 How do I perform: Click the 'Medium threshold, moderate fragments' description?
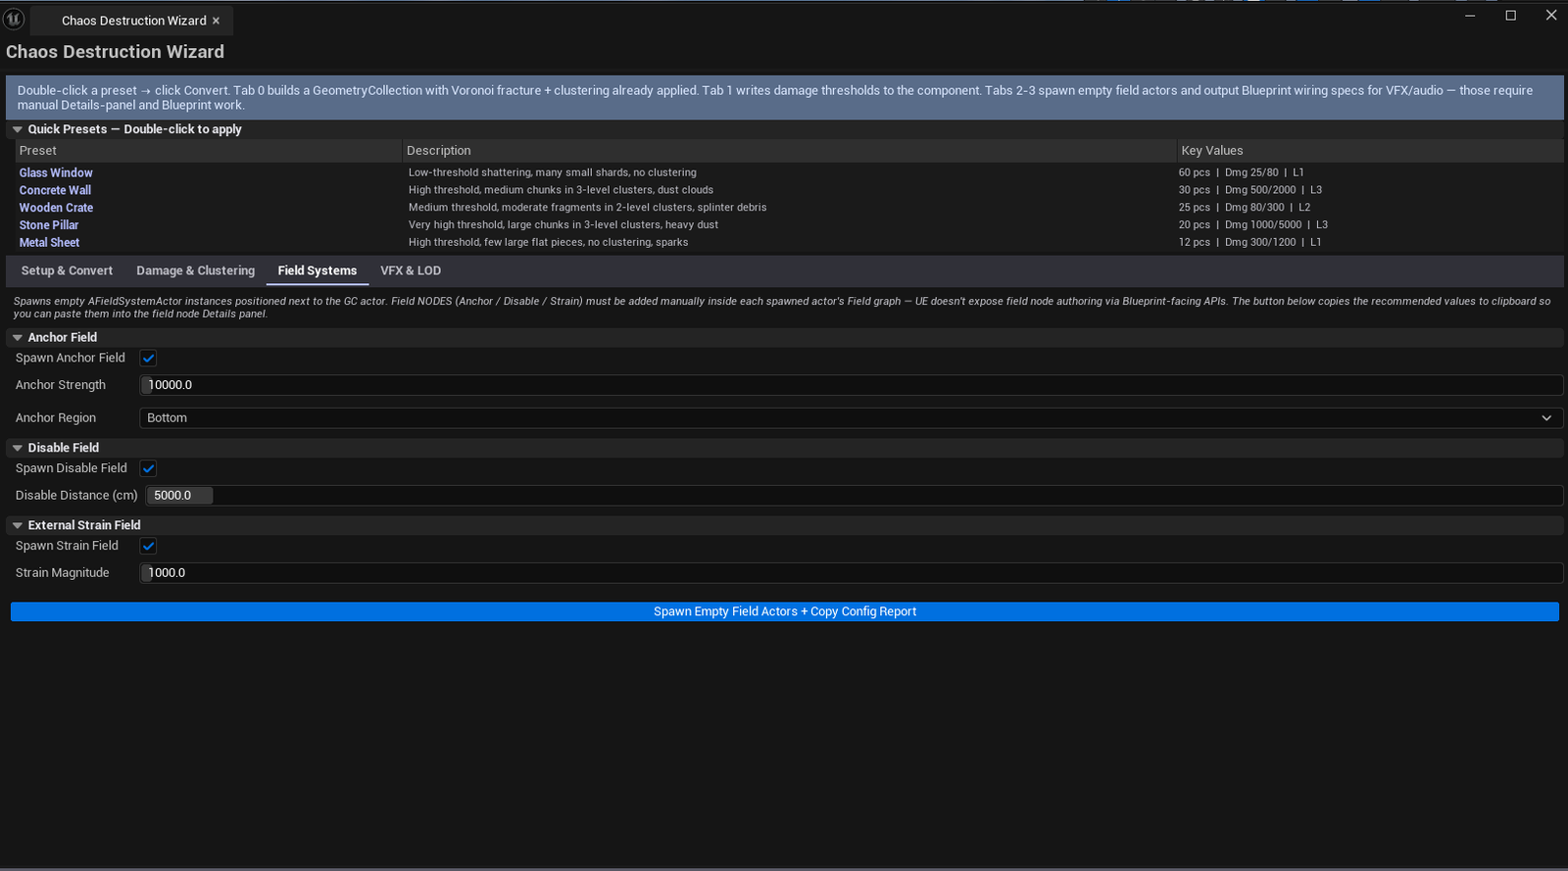click(x=587, y=208)
